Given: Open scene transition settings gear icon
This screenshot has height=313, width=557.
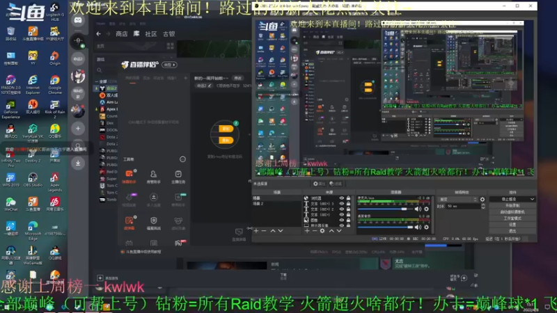Looking at the screenshot, I should click(x=482, y=200).
